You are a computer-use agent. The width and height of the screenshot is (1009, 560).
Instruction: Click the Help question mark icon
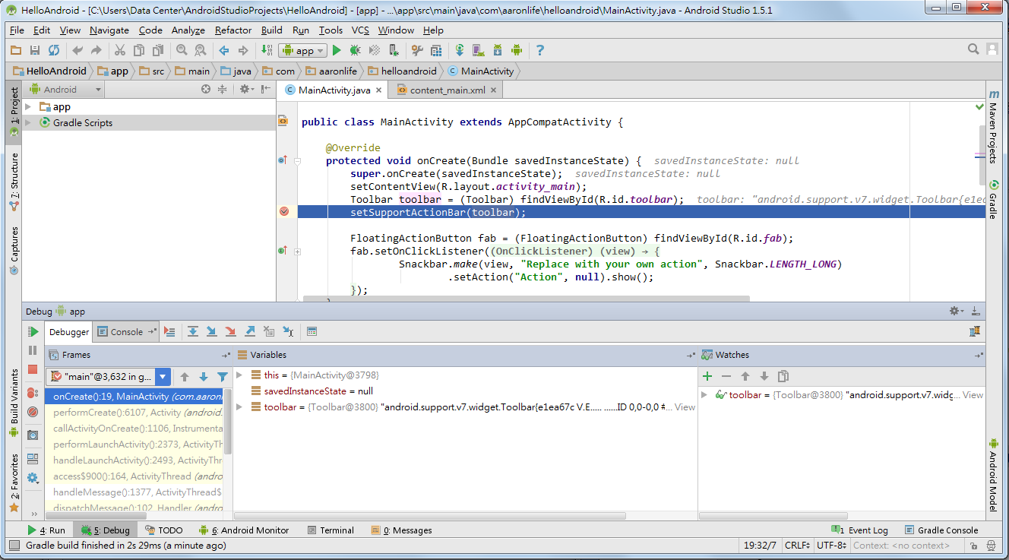(x=540, y=50)
